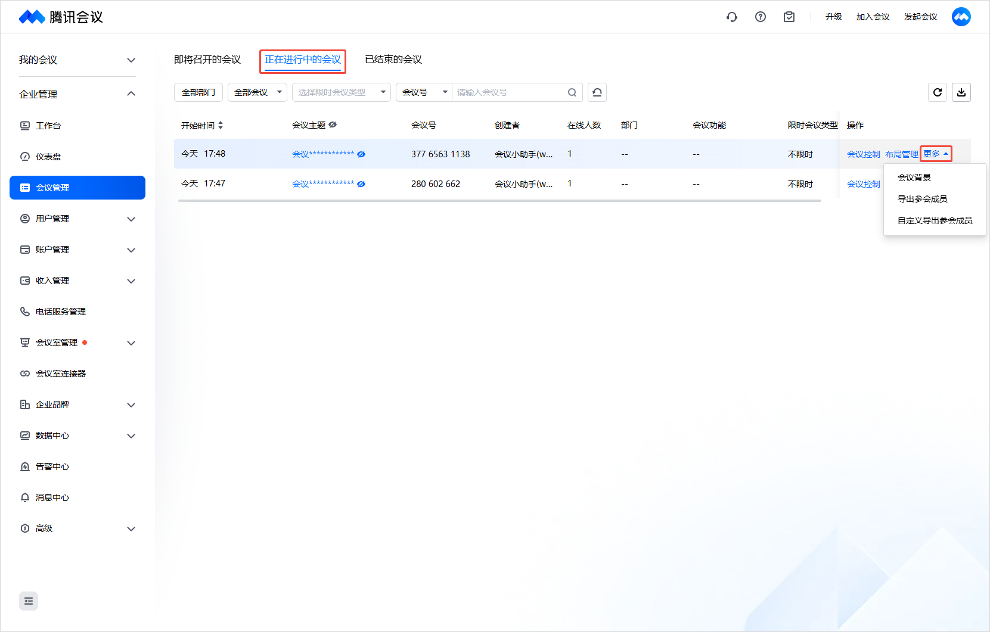Click the search magnifier icon
Image resolution: width=990 pixels, height=632 pixels.
[x=572, y=92]
